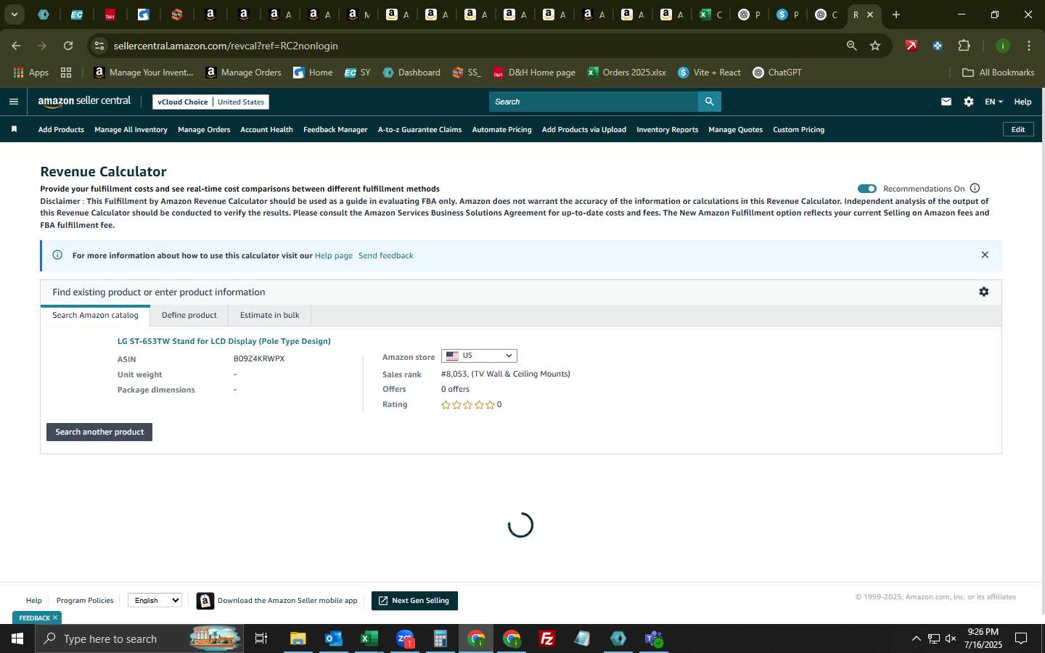Screen dimensions: 1045x653
Task: Open the messages envelope icon
Action: (946, 102)
